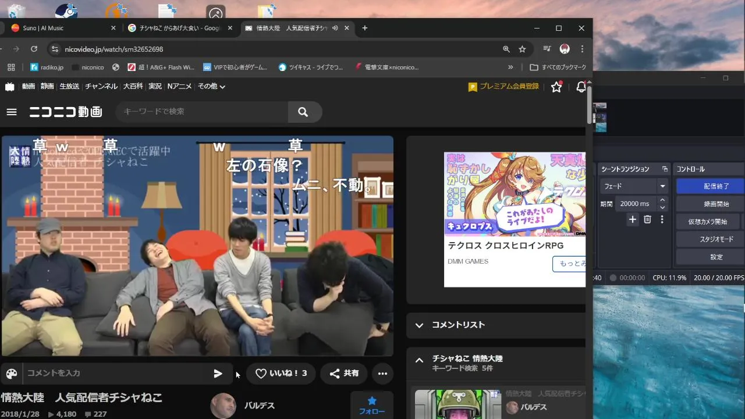The width and height of the screenshot is (745, 419).
Task: Focus the キーワードで検索 search field
Action: (202, 112)
